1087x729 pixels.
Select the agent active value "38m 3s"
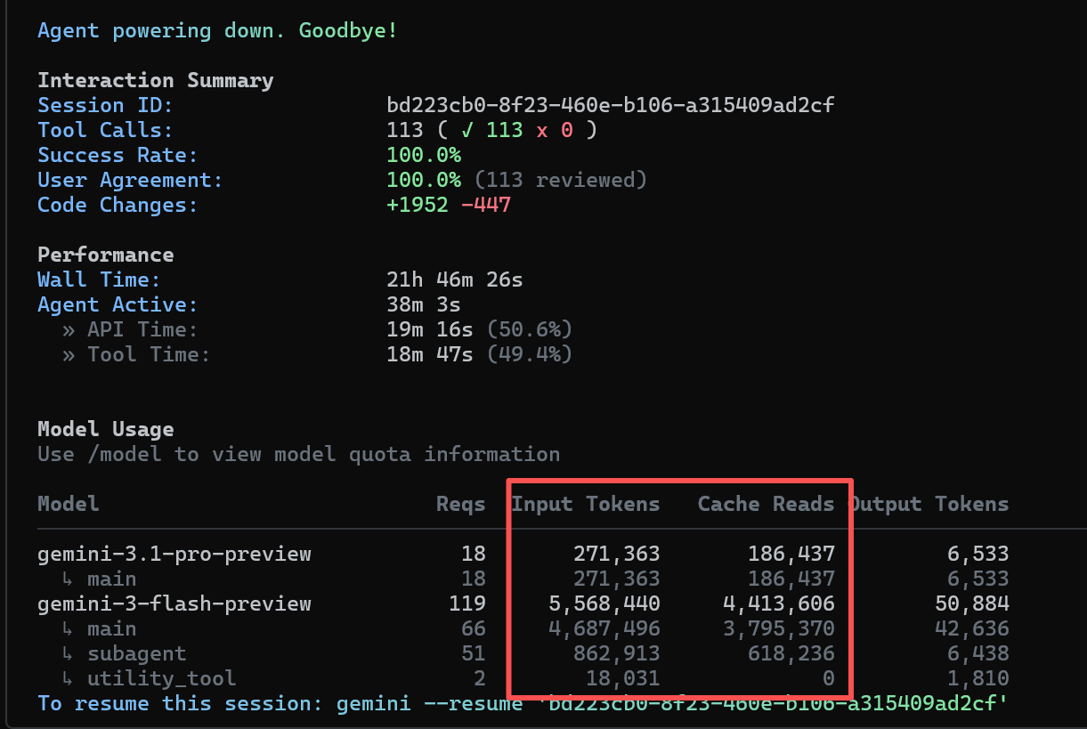[424, 304]
